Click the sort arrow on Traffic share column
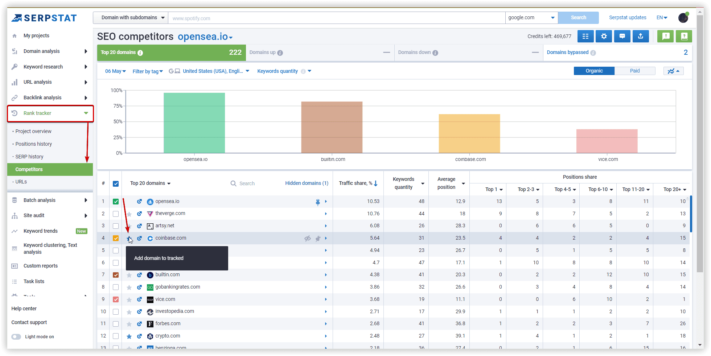 376,183
